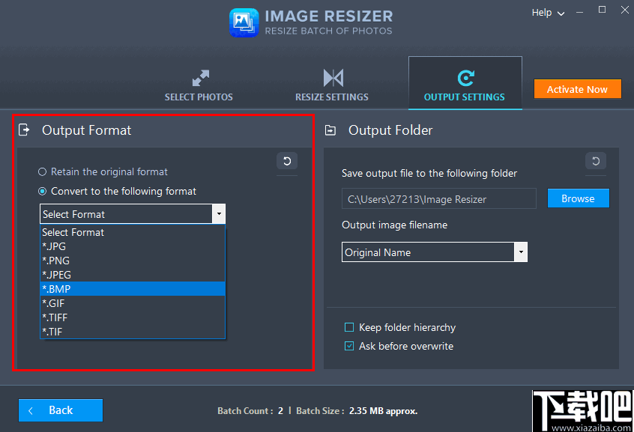The width and height of the screenshot is (634, 432).
Task: Reset the Output Format settings with undo icon
Action: click(287, 161)
